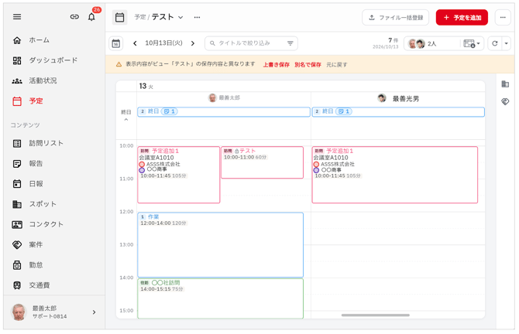The image size is (519, 334).
Task: Open the ellipsis menu next to テスト
Action: [197, 17]
